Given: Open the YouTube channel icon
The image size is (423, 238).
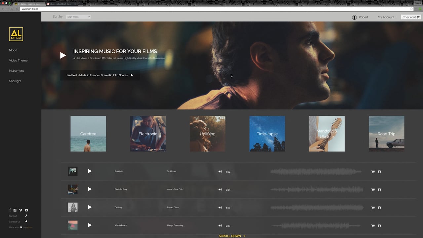Looking at the screenshot, I should pos(26,210).
